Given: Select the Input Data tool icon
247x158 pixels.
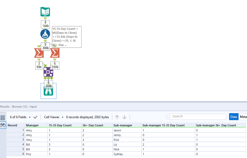Looking at the screenshot, I should point(45,12).
